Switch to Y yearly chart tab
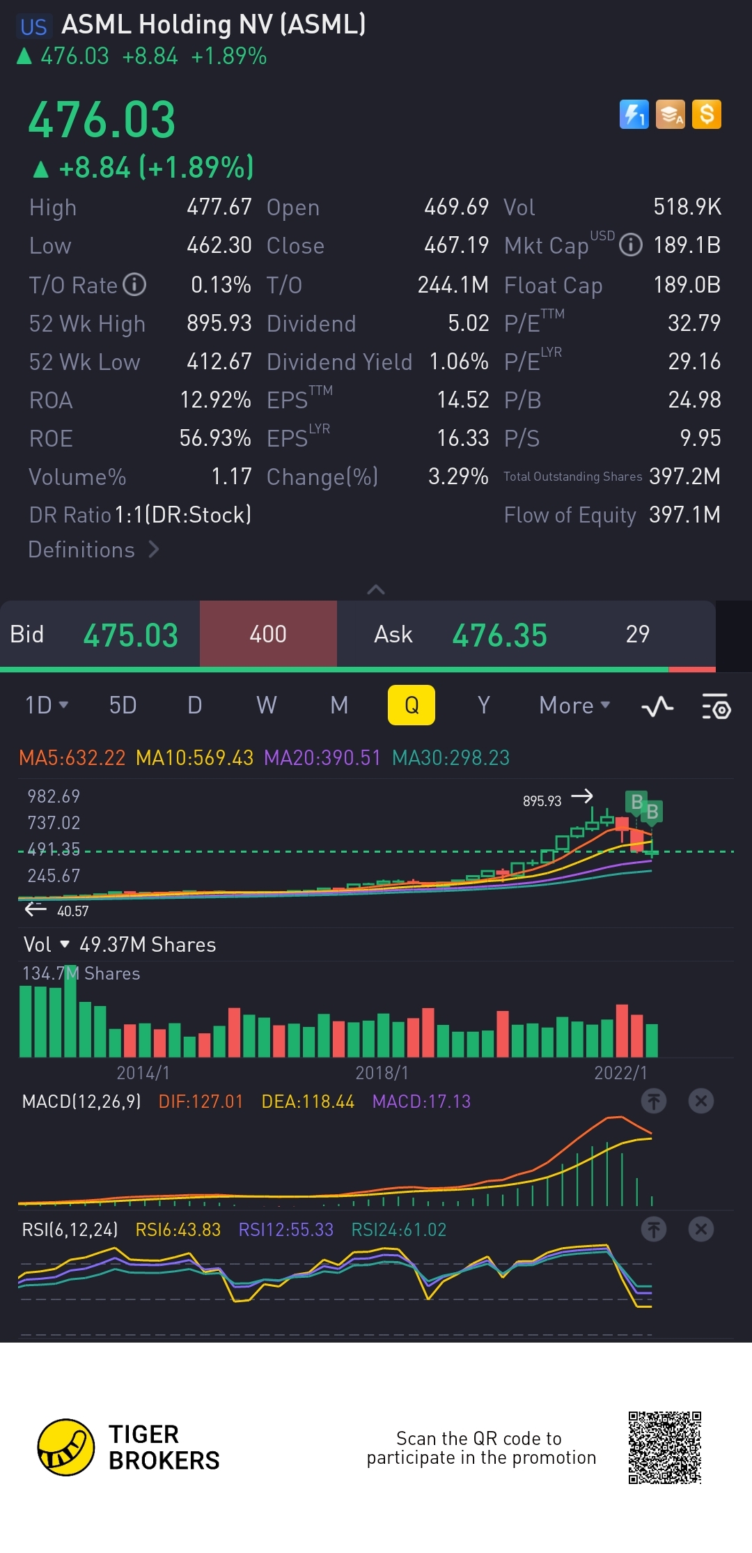The width and height of the screenshot is (752, 1553). [483, 705]
